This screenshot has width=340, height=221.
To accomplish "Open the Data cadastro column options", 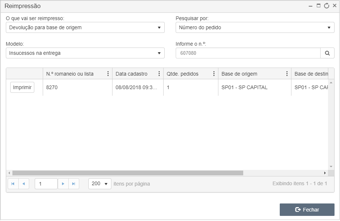I will [159, 74].
